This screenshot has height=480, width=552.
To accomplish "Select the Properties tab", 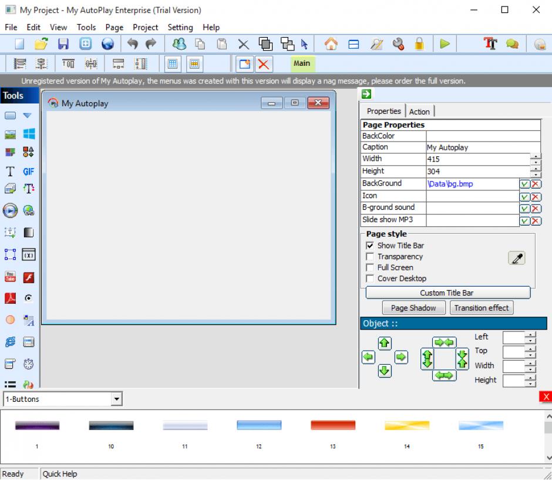I will [383, 111].
